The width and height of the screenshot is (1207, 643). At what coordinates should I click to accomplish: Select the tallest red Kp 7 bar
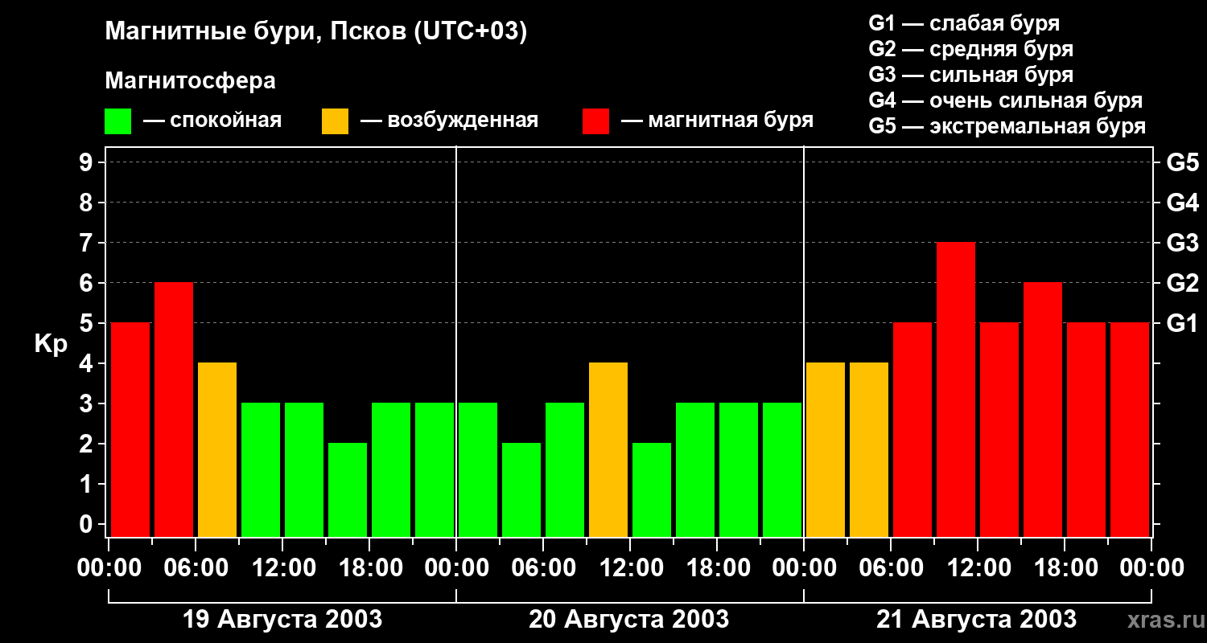(x=956, y=389)
